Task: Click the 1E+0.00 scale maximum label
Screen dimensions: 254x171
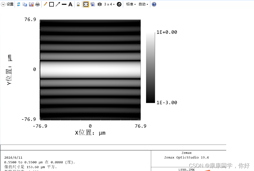Action: [167, 32]
